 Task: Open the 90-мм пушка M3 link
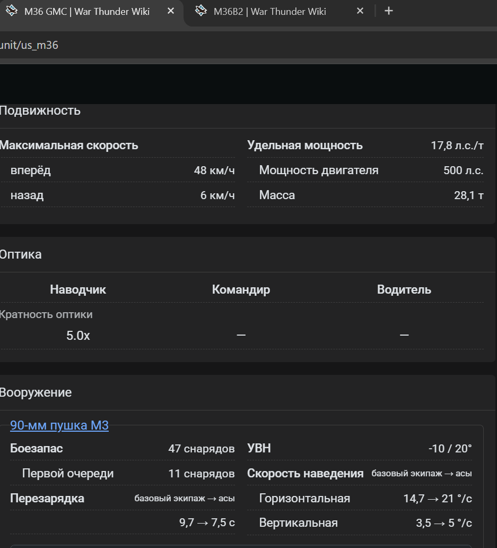point(59,425)
